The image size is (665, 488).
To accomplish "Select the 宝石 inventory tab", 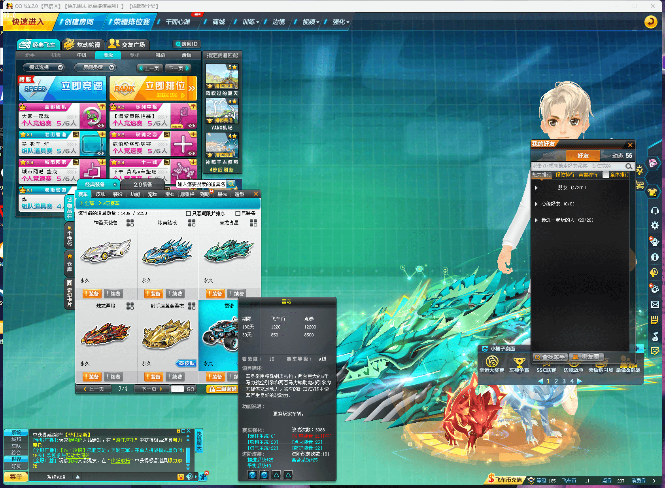I will (x=170, y=194).
